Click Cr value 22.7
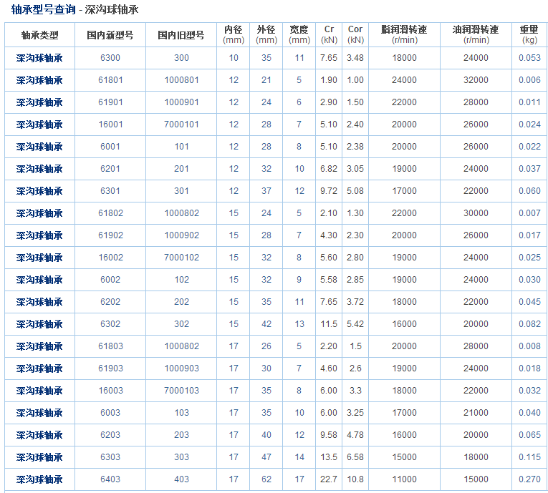 (329, 479)
